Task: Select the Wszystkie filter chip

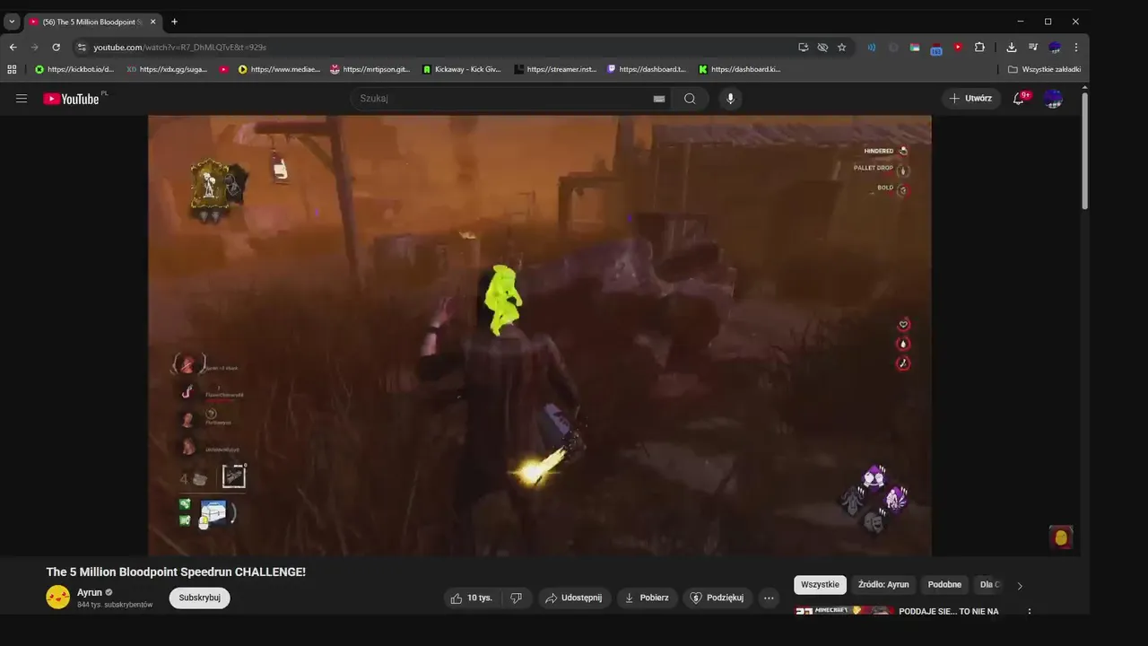Action: pyautogui.click(x=820, y=585)
